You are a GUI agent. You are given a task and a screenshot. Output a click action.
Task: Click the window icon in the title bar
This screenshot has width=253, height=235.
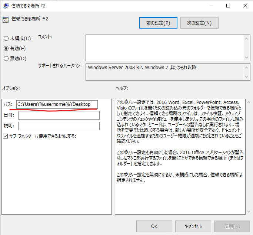pos(6,6)
